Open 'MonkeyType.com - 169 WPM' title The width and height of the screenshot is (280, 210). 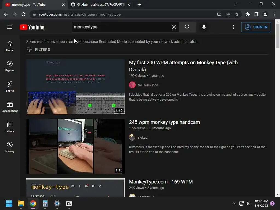coord(161,182)
